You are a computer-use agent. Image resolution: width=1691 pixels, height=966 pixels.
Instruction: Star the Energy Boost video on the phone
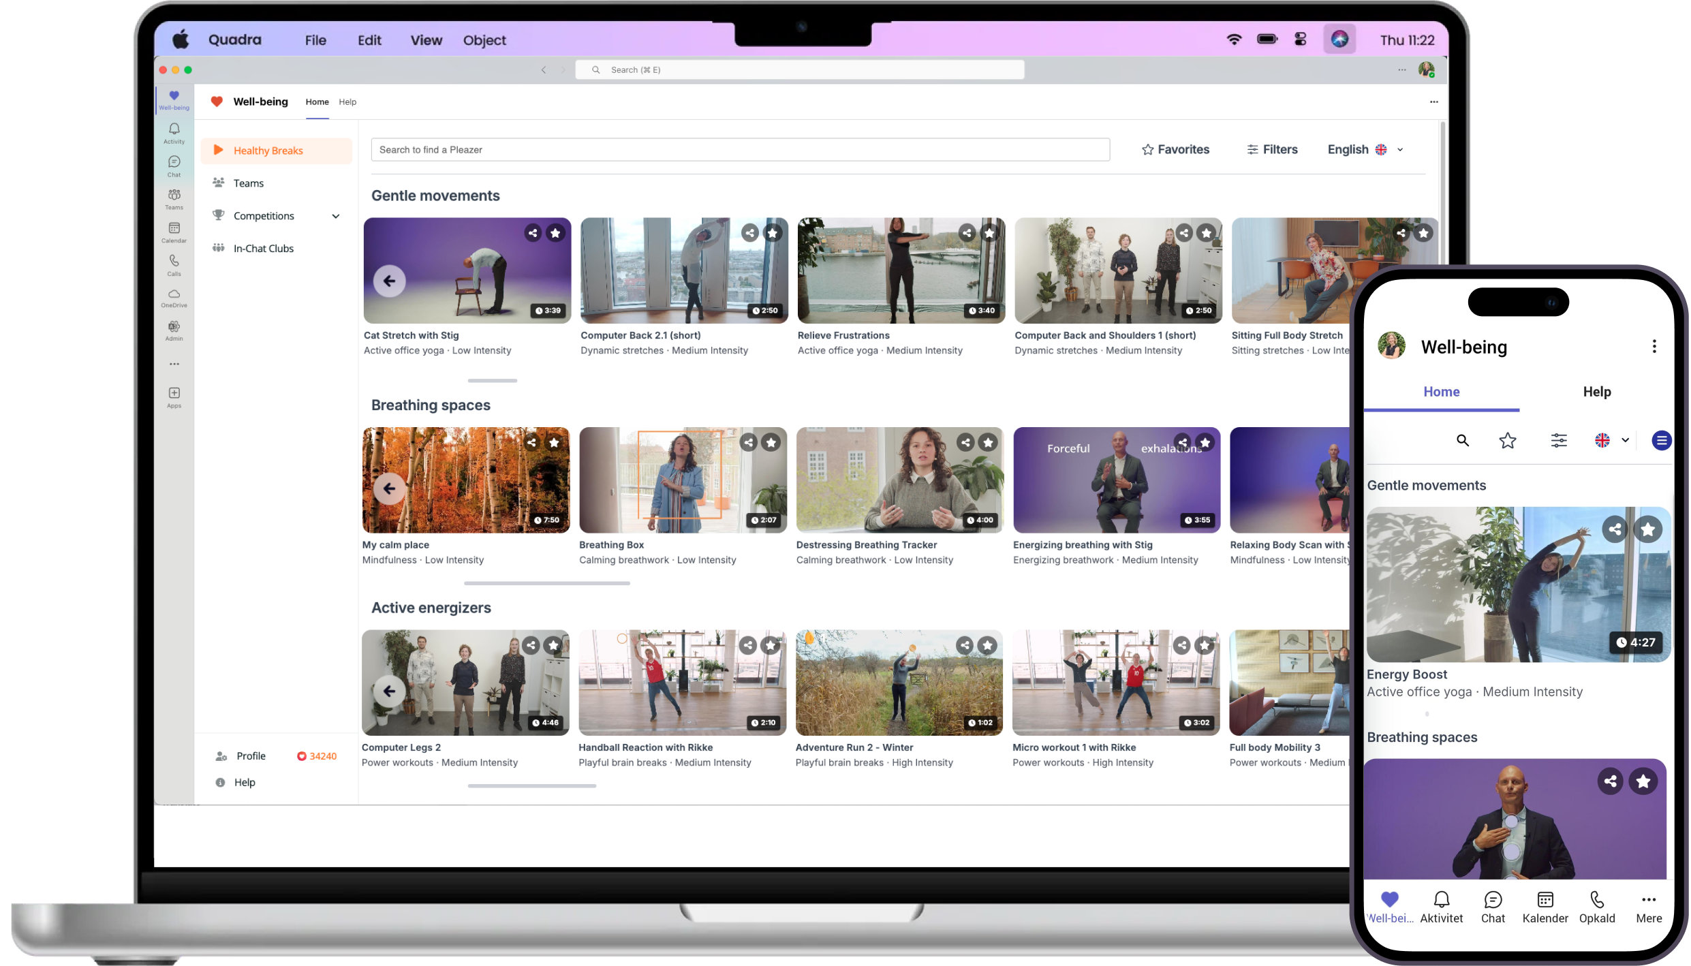coord(1648,529)
